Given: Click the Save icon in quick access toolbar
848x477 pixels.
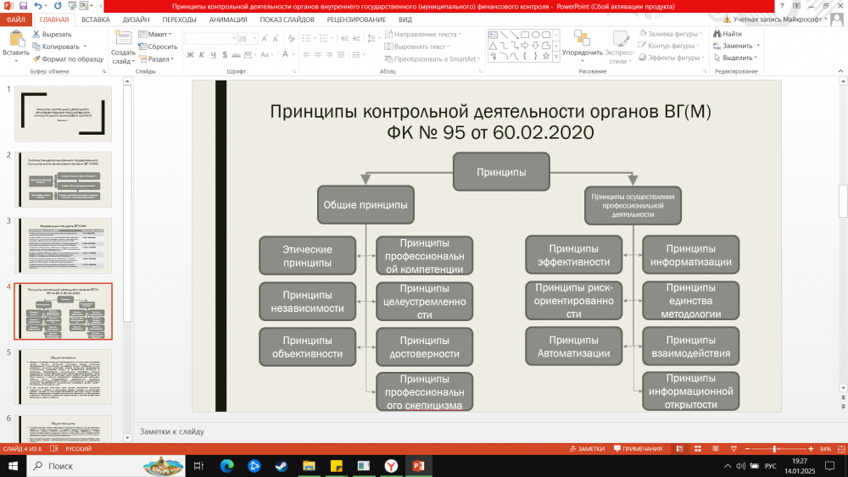Looking at the screenshot, I should [22, 6].
